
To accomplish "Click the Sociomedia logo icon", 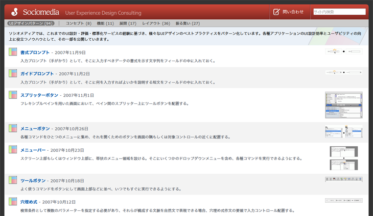I will (14, 12).
